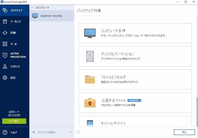Open the ツール tools section

click(15, 44)
